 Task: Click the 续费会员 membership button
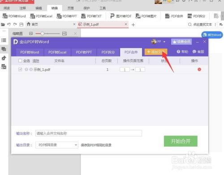click(181, 42)
